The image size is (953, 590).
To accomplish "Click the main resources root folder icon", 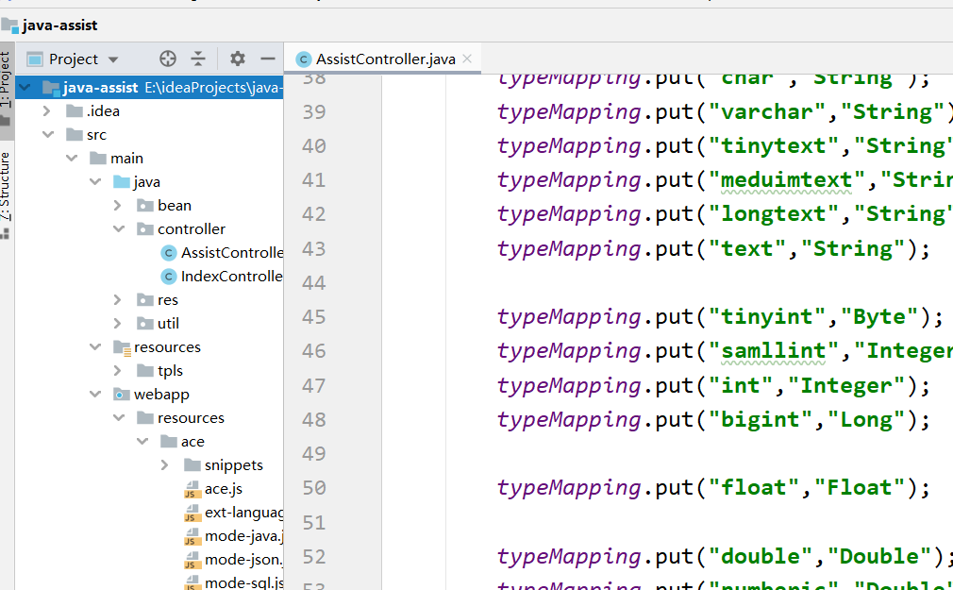I will pos(122,347).
